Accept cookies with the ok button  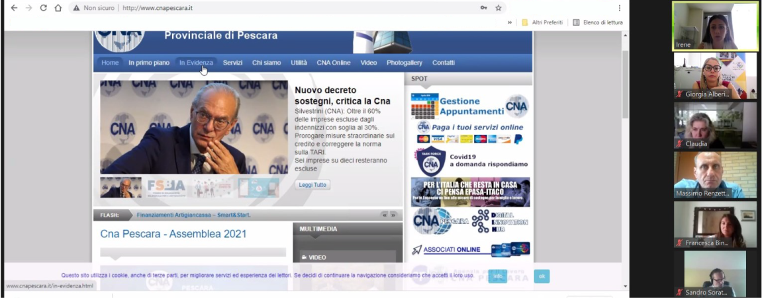click(542, 276)
